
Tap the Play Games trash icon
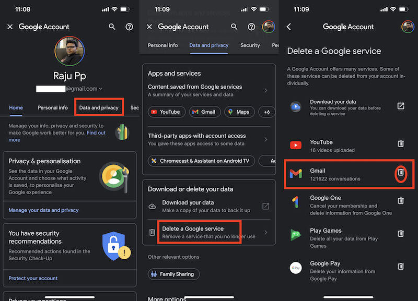coord(401,234)
